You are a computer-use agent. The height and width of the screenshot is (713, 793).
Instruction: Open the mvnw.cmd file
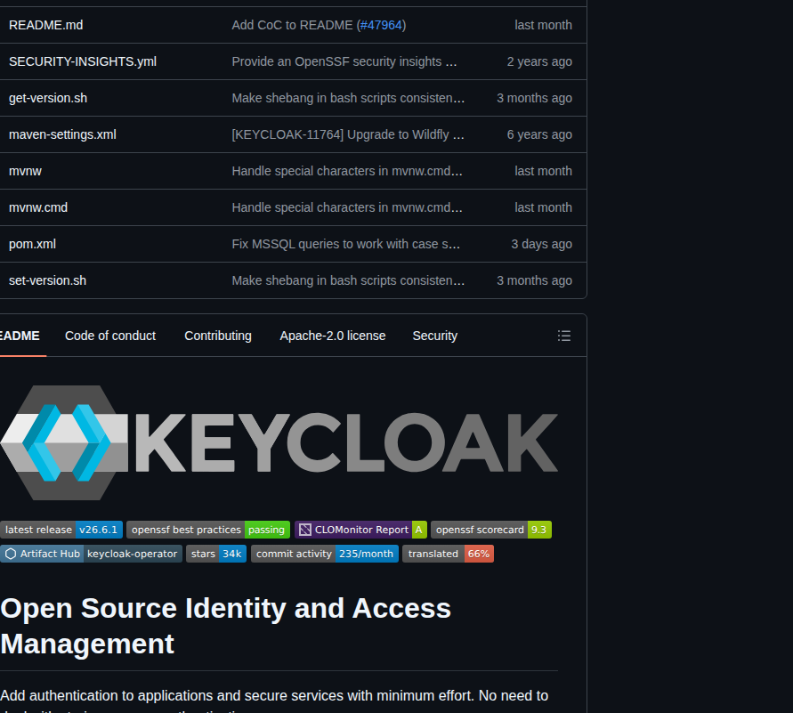pos(38,207)
